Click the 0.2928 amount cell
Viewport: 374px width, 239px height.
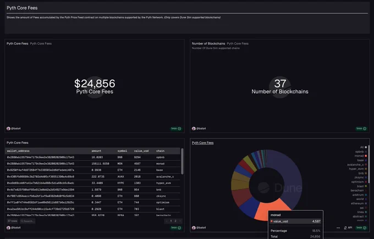pyautogui.click(x=96, y=209)
